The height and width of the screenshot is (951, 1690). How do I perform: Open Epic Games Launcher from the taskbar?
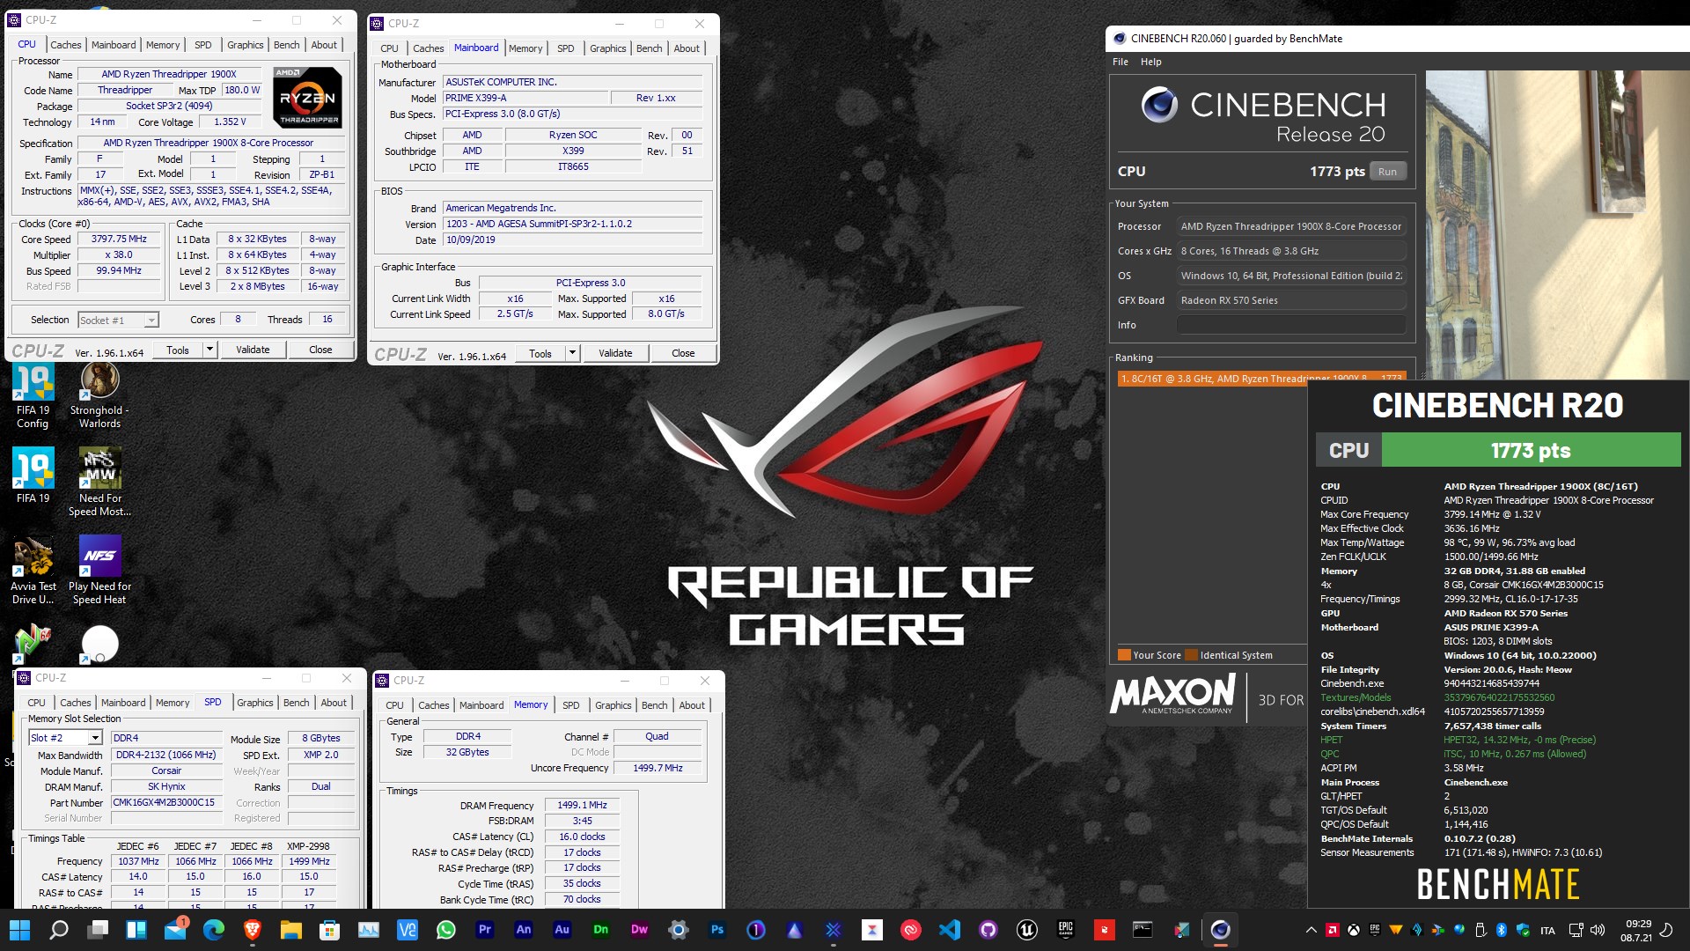point(1066,929)
